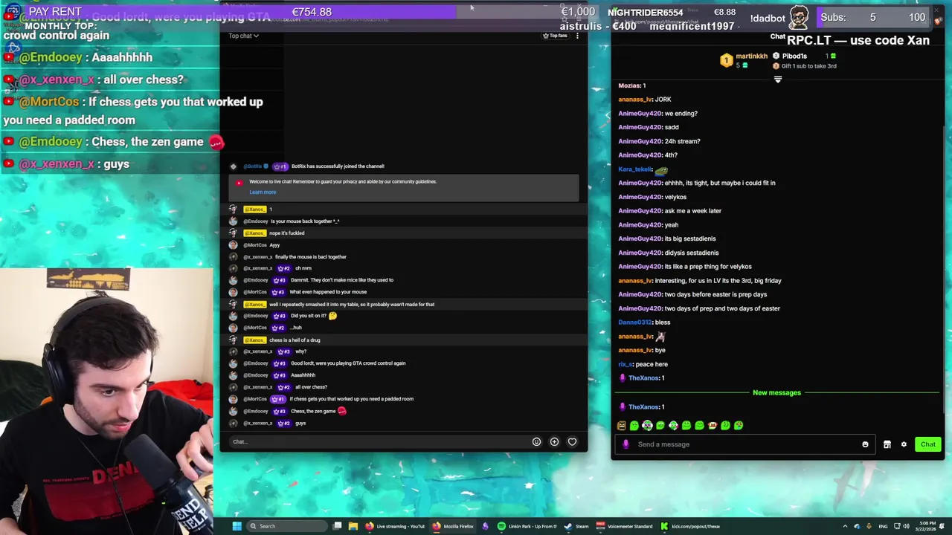Open the Kick chat shop icon
The width and height of the screenshot is (952, 535).
click(x=887, y=444)
